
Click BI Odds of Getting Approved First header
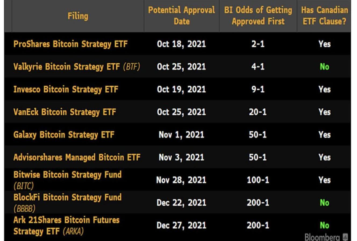click(x=258, y=16)
